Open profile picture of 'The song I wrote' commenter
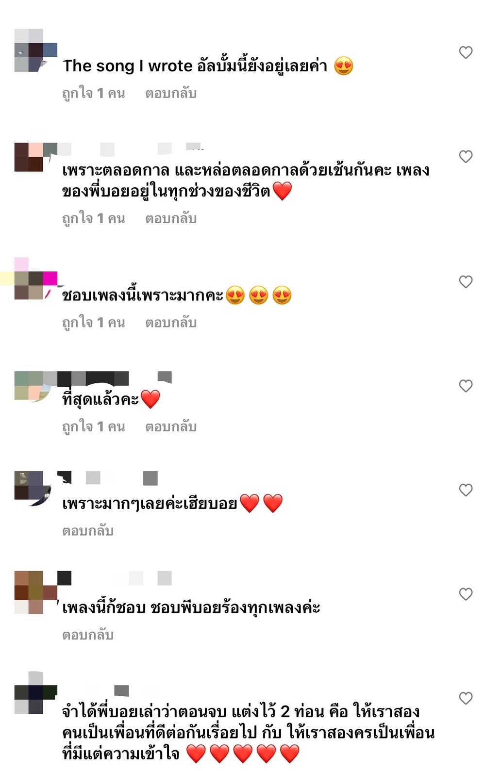This screenshot has height=771, width=501. (36, 50)
